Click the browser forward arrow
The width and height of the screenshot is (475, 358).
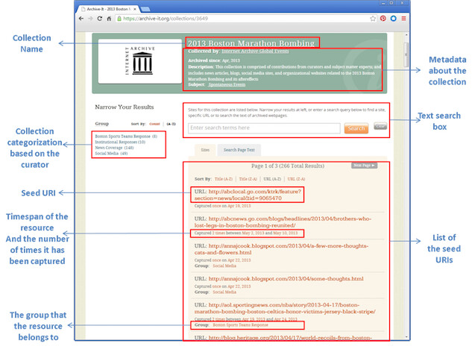(90, 19)
